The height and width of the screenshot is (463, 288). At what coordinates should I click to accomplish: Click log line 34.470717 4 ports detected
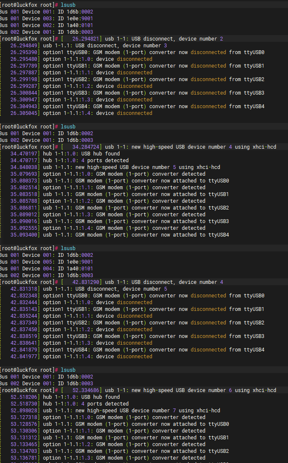click(x=65, y=161)
